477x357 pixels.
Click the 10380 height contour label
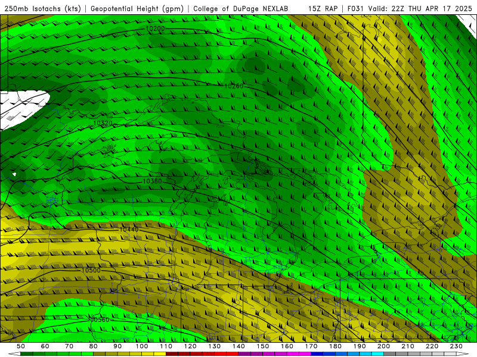tap(152, 181)
